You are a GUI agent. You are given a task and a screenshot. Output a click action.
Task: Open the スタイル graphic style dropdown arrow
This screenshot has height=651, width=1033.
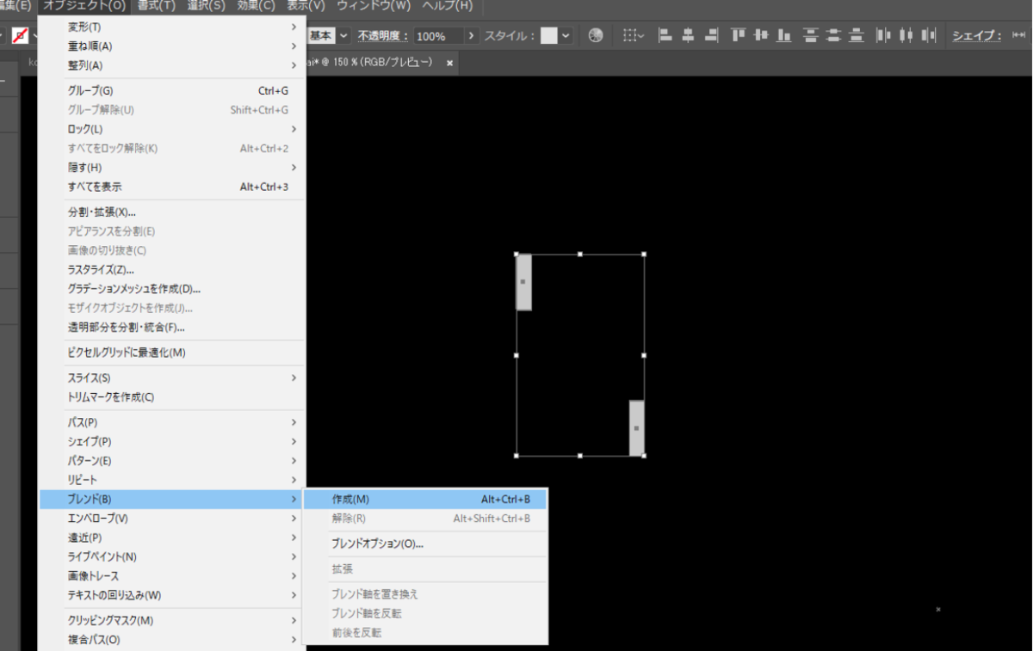[565, 35]
